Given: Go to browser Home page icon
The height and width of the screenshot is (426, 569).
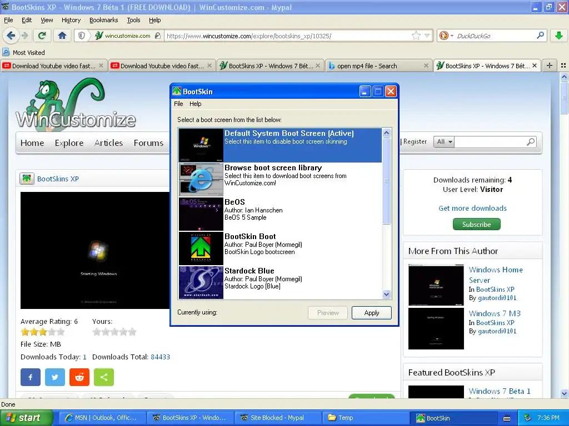Looking at the screenshot, I should point(62,35).
